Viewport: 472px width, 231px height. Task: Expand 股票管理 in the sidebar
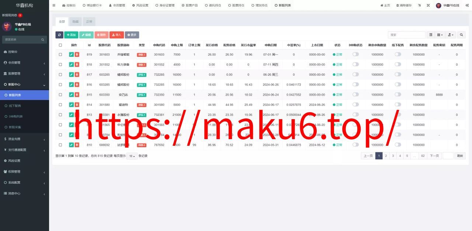24,73
